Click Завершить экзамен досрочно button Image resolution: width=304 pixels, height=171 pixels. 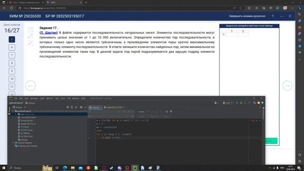coord(247,16)
